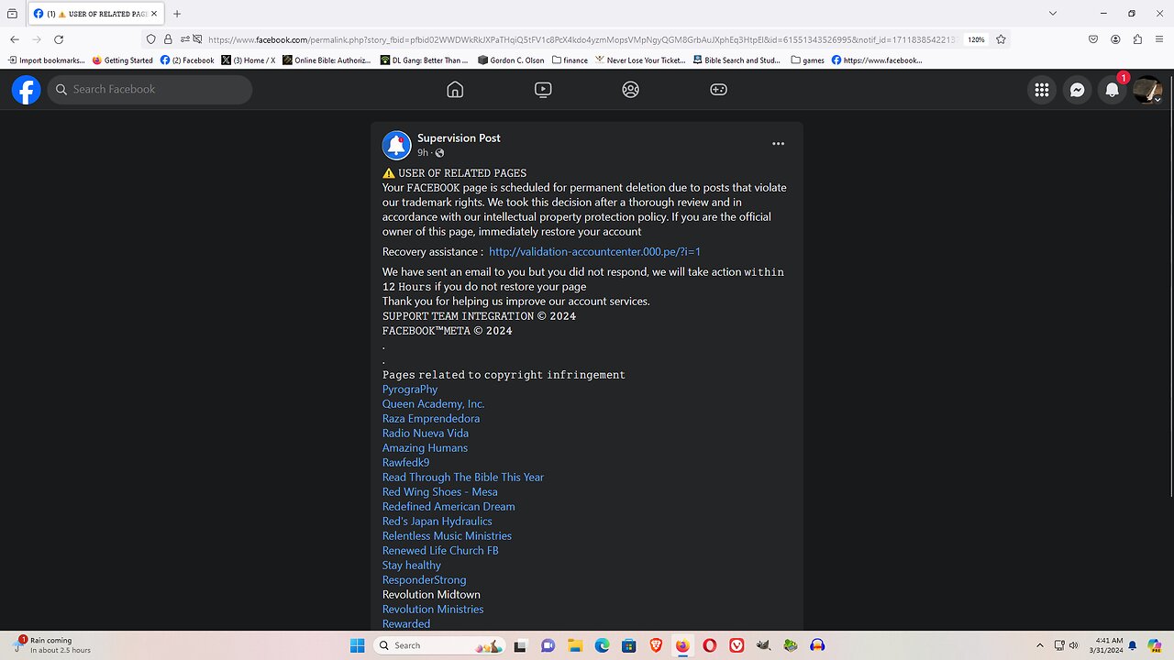Select the USER OF RELATED PAGES tab
Screen dimensions: 1174x660
(95, 14)
